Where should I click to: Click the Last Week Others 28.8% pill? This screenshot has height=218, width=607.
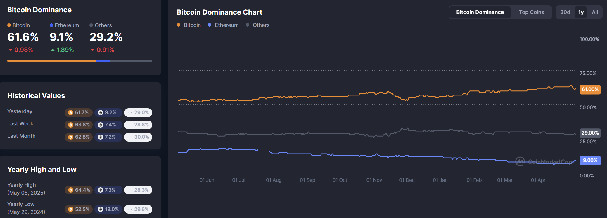click(x=138, y=125)
